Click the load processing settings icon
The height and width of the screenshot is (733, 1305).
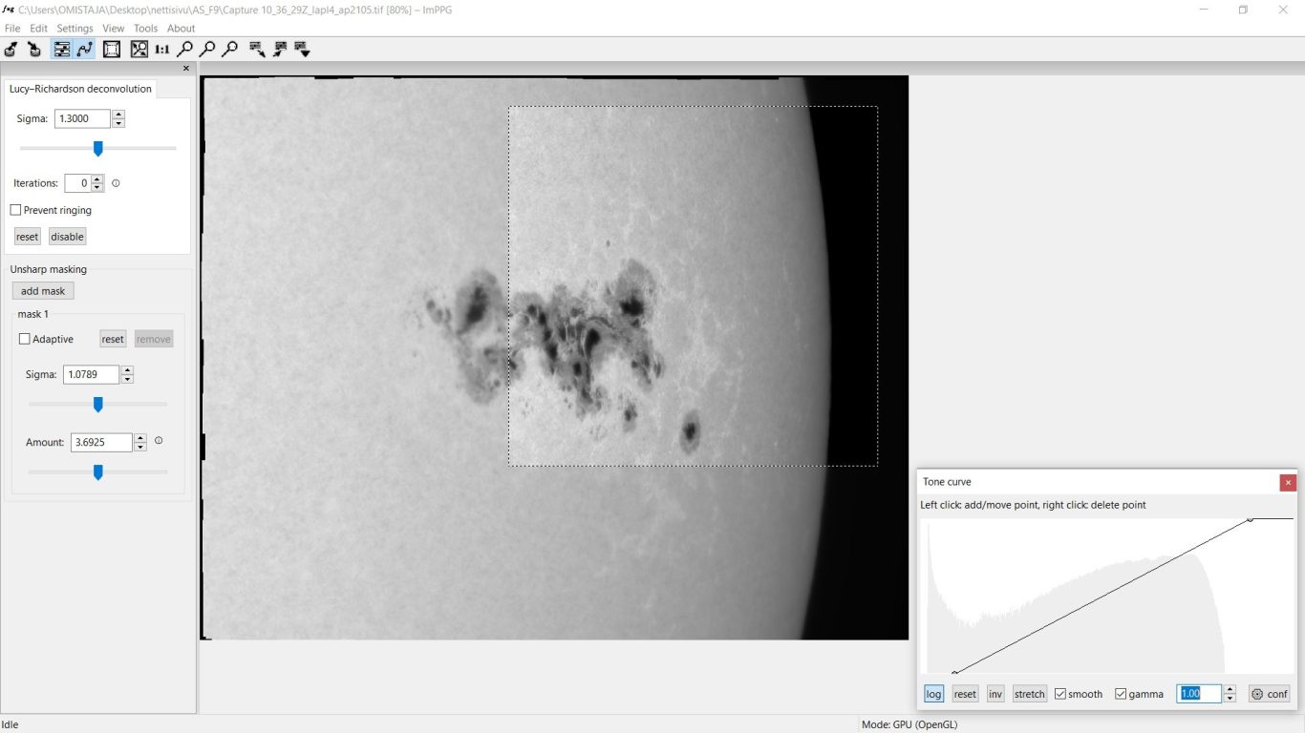(x=280, y=49)
